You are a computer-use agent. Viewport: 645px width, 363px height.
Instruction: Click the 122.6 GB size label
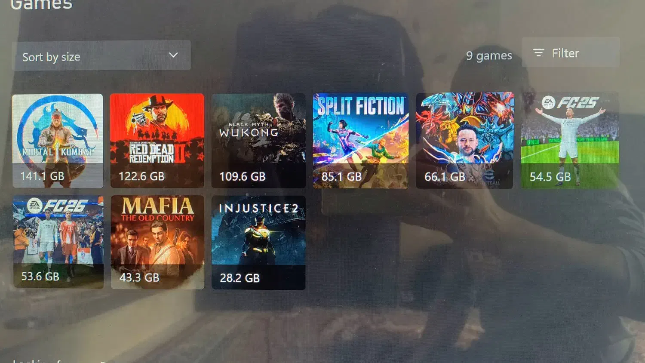141,176
